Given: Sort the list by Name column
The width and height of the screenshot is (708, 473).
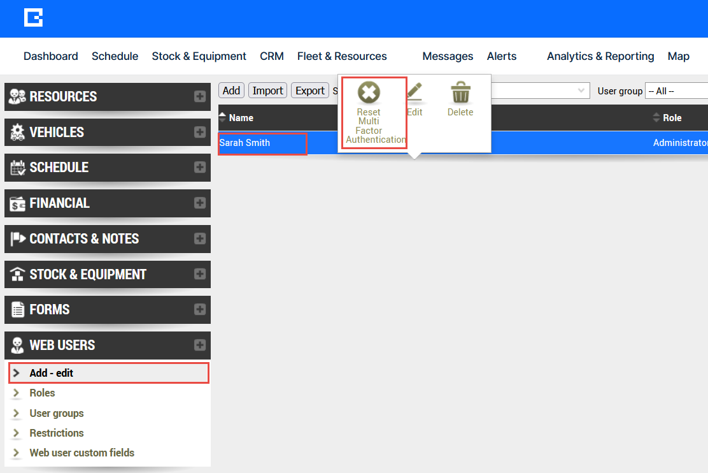Looking at the screenshot, I should coord(241,118).
